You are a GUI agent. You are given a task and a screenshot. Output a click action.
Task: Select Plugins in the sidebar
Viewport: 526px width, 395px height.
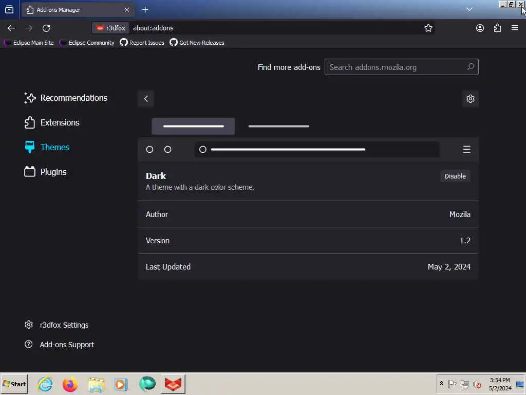point(46,172)
